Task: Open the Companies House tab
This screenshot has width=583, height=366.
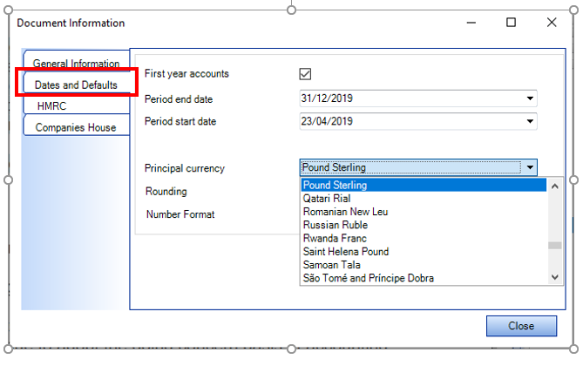Action: pos(75,127)
